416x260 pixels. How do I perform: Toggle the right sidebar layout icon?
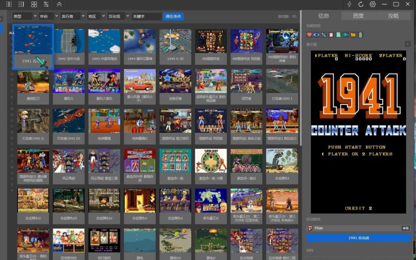pyautogui.click(x=21, y=4)
